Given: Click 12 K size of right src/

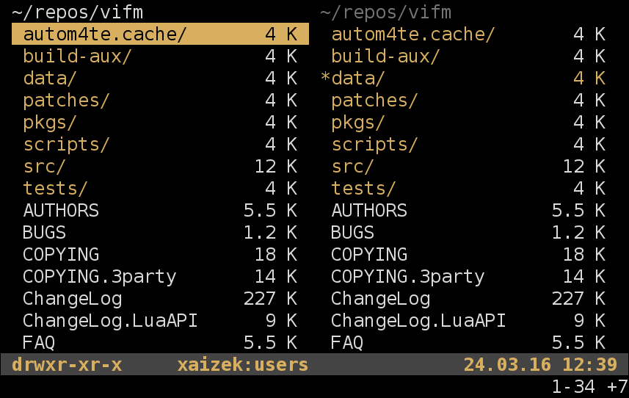Looking at the screenshot, I should 584,166.
